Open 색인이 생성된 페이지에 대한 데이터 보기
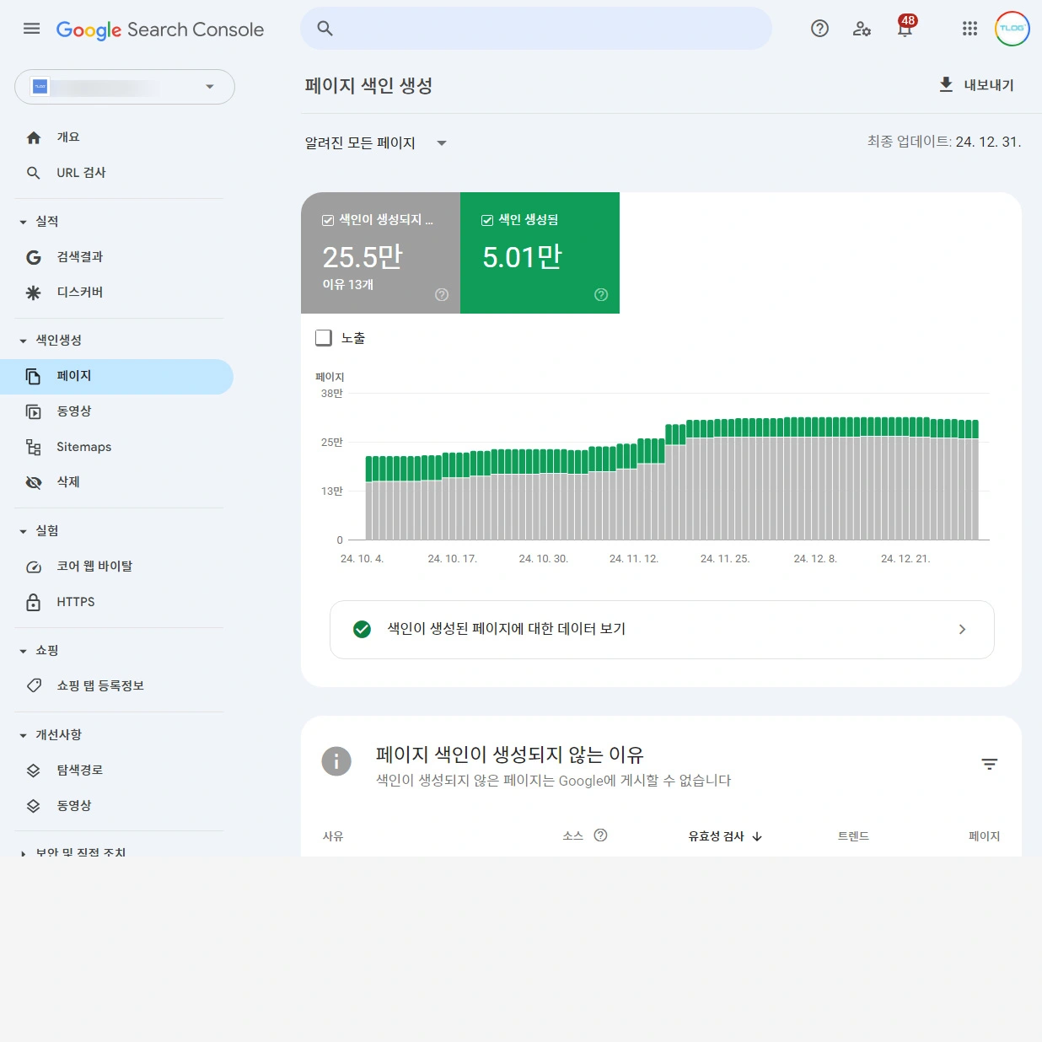The height and width of the screenshot is (1042, 1042). [x=662, y=630]
